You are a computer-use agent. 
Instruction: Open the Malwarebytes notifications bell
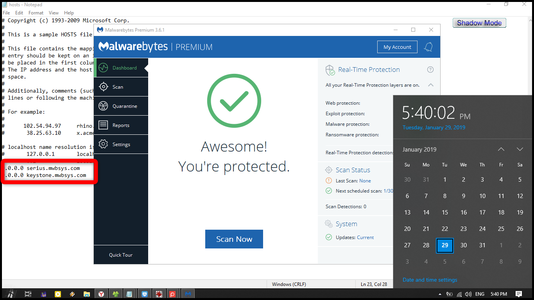tap(428, 47)
